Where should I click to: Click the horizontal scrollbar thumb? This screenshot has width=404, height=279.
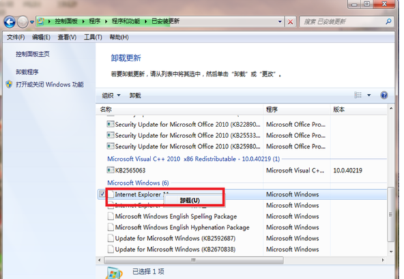point(194,260)
